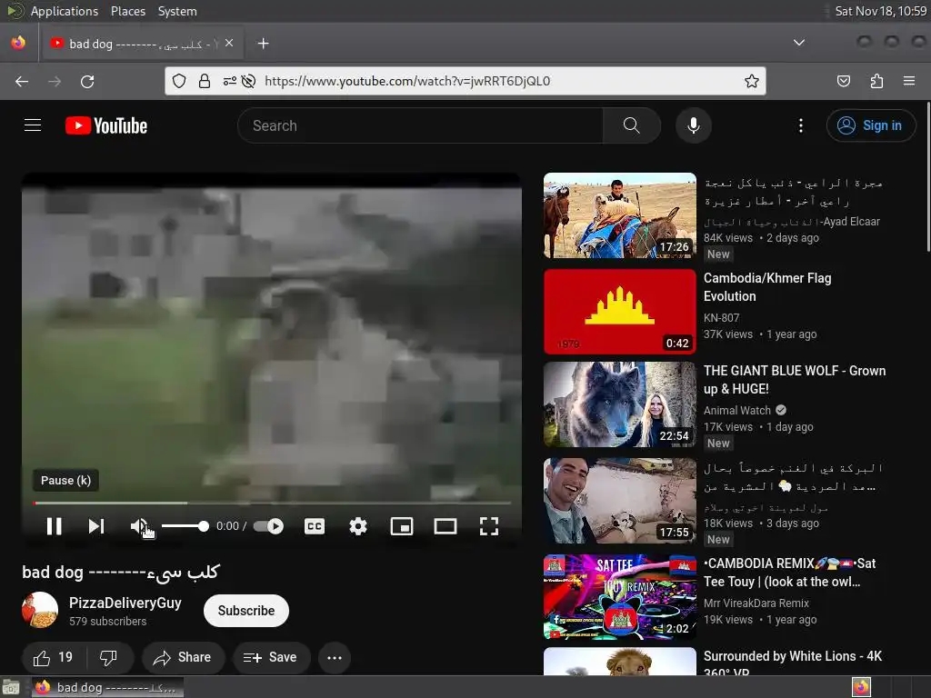
Task: Open the Firefox application menu
Action: (909, 81)
